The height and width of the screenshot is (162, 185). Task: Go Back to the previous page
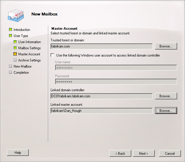(120, 153)
